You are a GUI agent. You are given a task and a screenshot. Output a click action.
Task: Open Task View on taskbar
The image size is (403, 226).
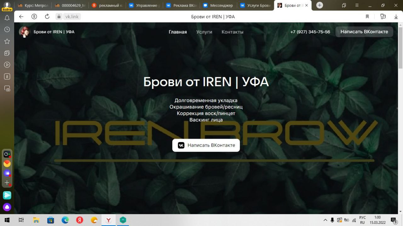pyautogui.click(x=21, y=220)
